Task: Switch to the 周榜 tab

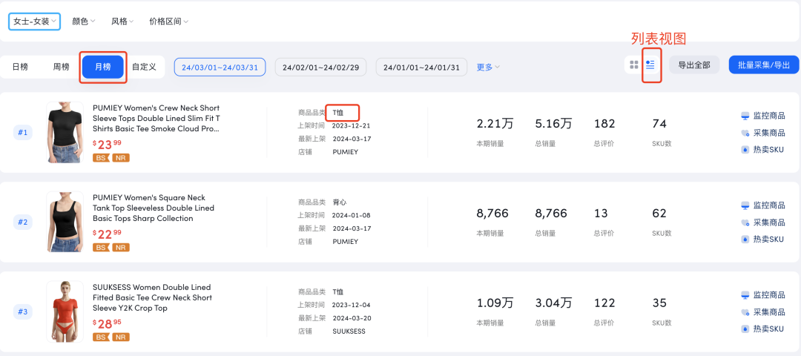Action: (62, 67)
